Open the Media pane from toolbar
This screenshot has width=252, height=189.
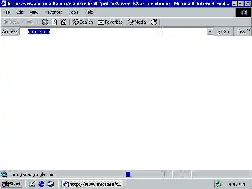point(137,22)
